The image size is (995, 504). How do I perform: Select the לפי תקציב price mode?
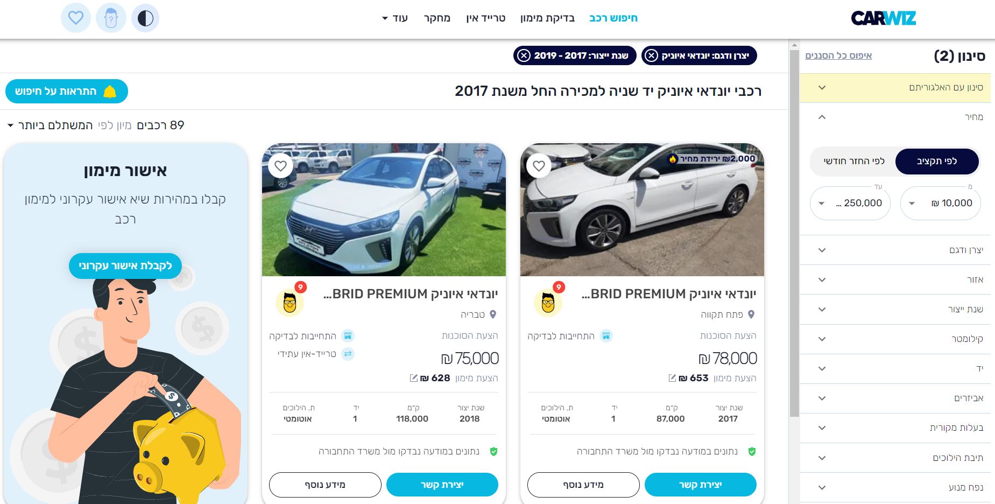click(937, 161)
